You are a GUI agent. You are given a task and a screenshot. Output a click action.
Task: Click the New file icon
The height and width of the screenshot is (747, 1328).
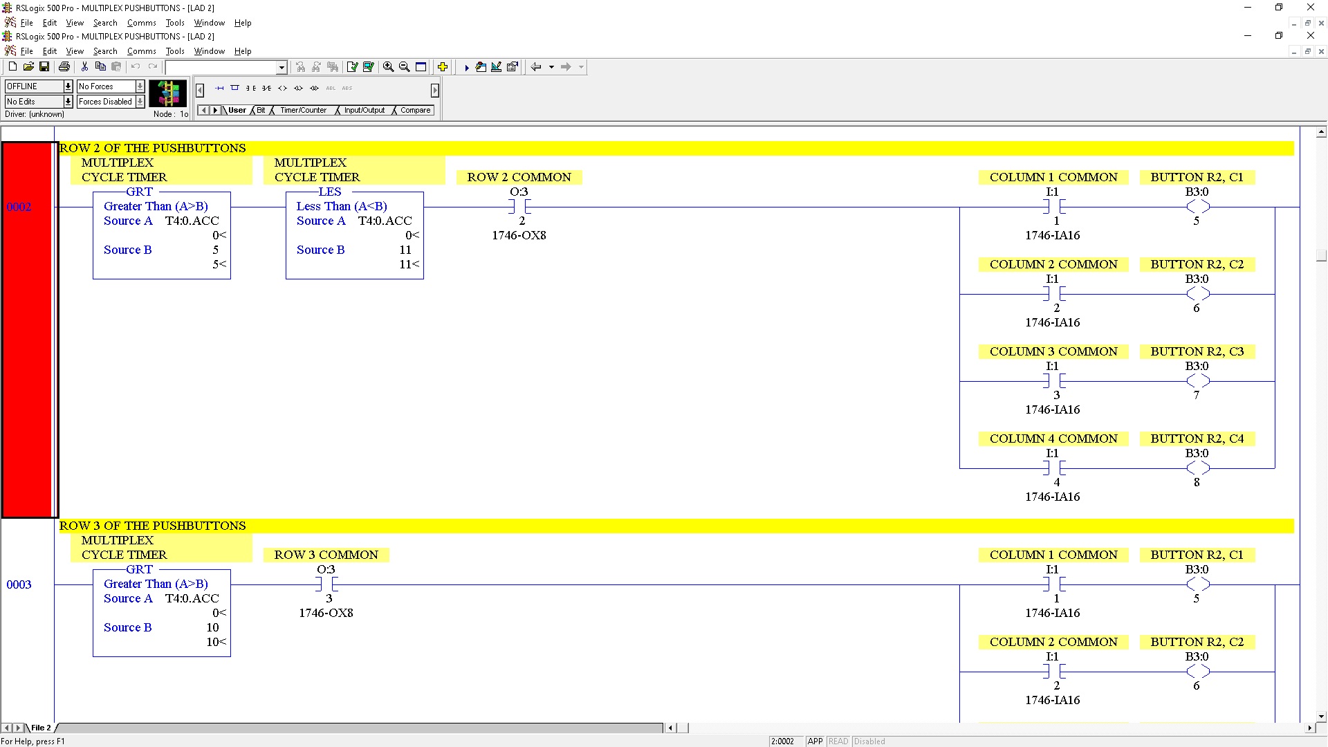pos(12,67)
